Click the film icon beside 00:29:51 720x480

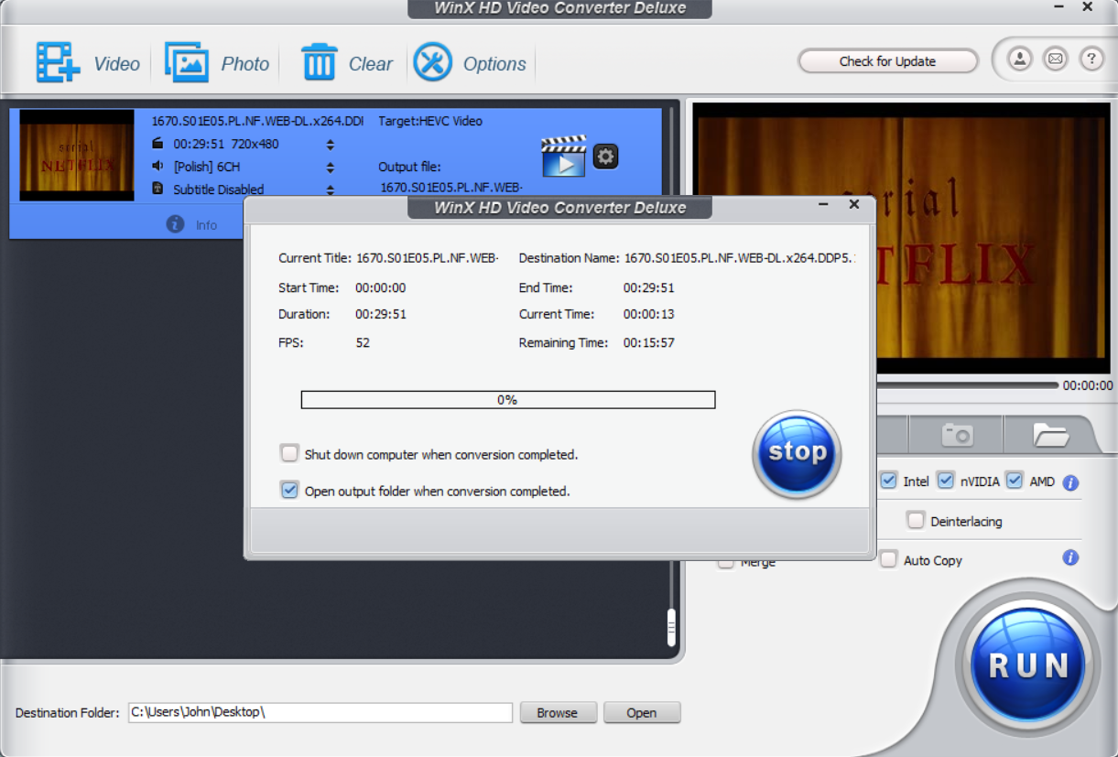(x=157, y=144)
